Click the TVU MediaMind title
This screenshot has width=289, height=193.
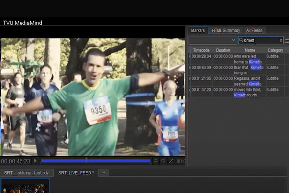coord(22,23)
